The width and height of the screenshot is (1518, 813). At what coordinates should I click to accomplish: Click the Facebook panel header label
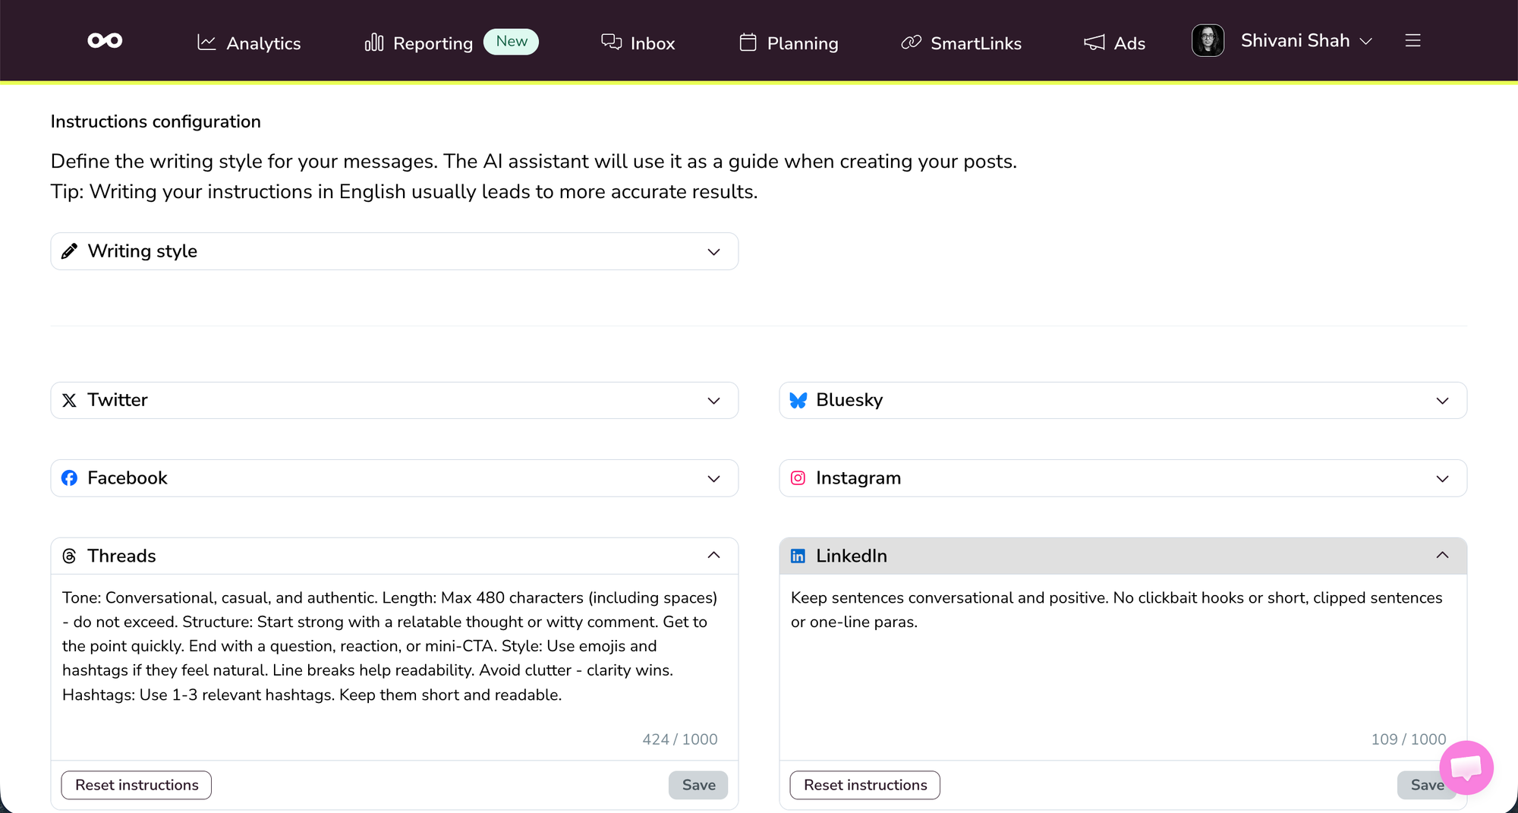[128, 478]
